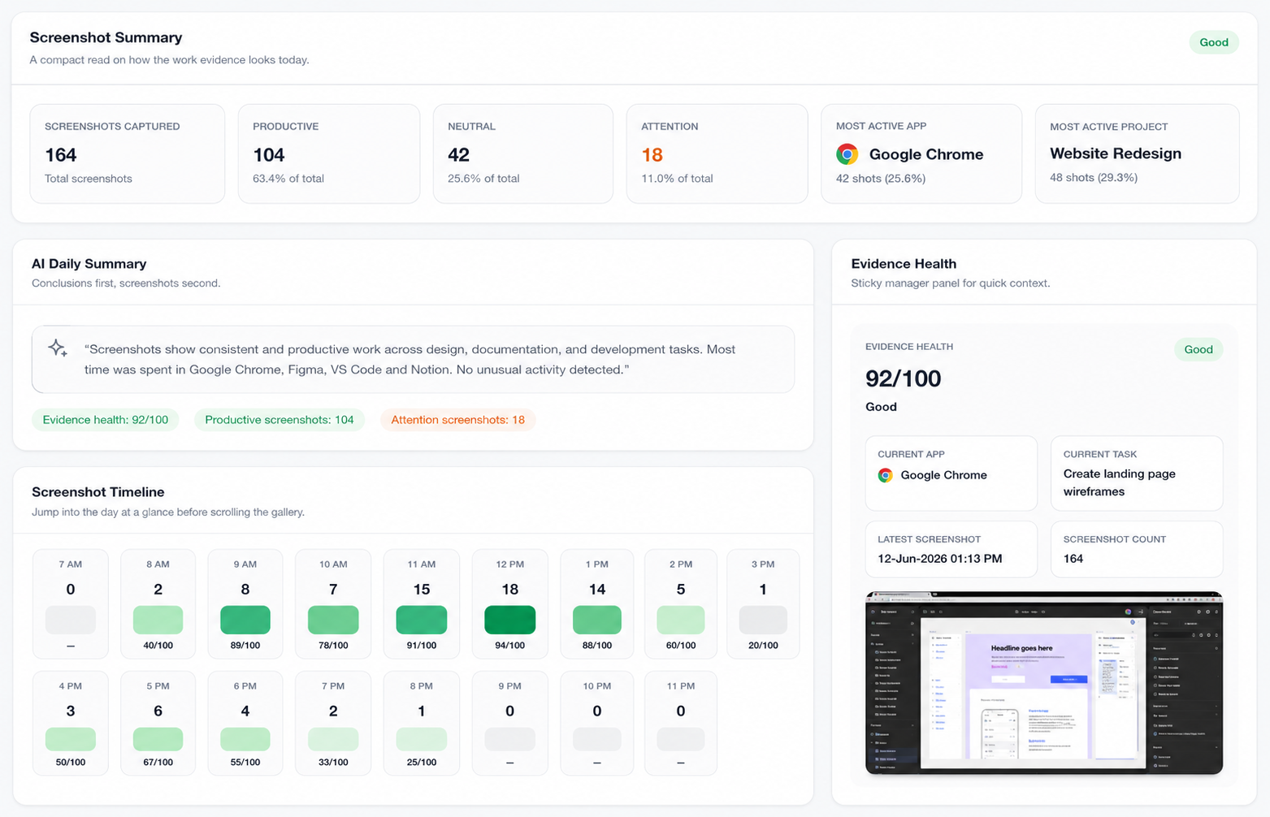This screenshot has width=1270, height=817.
Task: Jump to the 1 PM timeline slot
Action: point(597,604)
